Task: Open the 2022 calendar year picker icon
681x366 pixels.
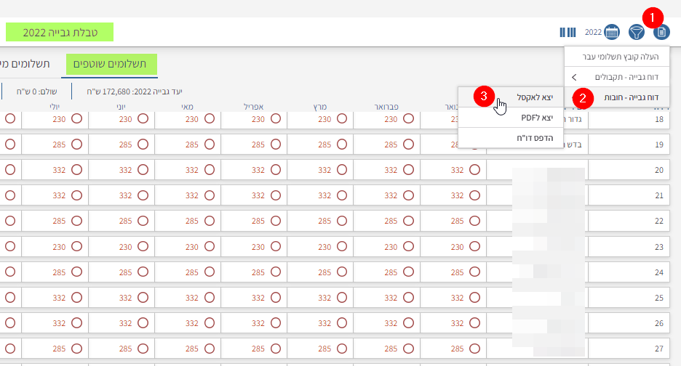Action: (x=612, y=32)
